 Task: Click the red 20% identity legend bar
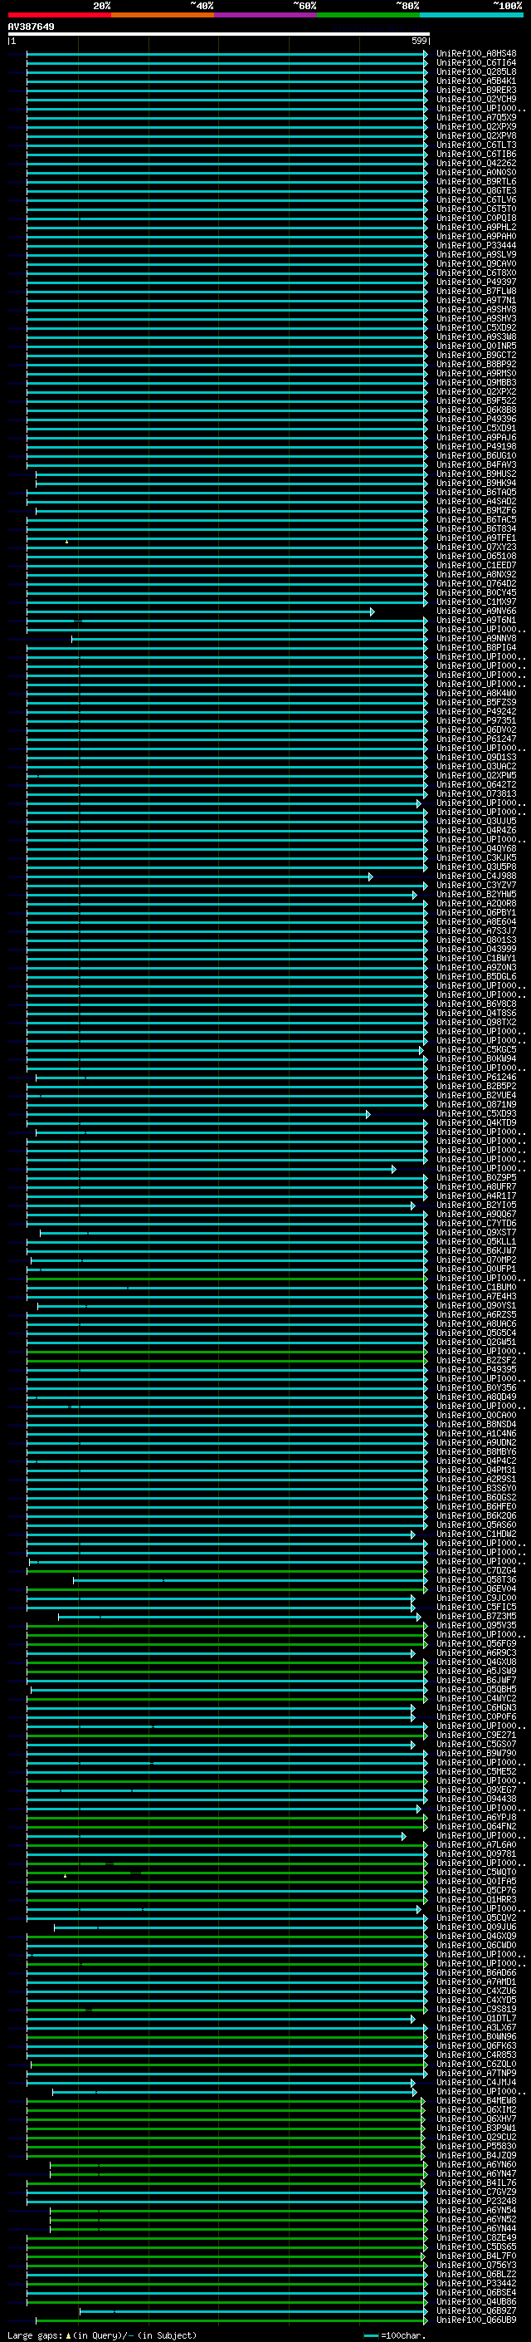59,15
